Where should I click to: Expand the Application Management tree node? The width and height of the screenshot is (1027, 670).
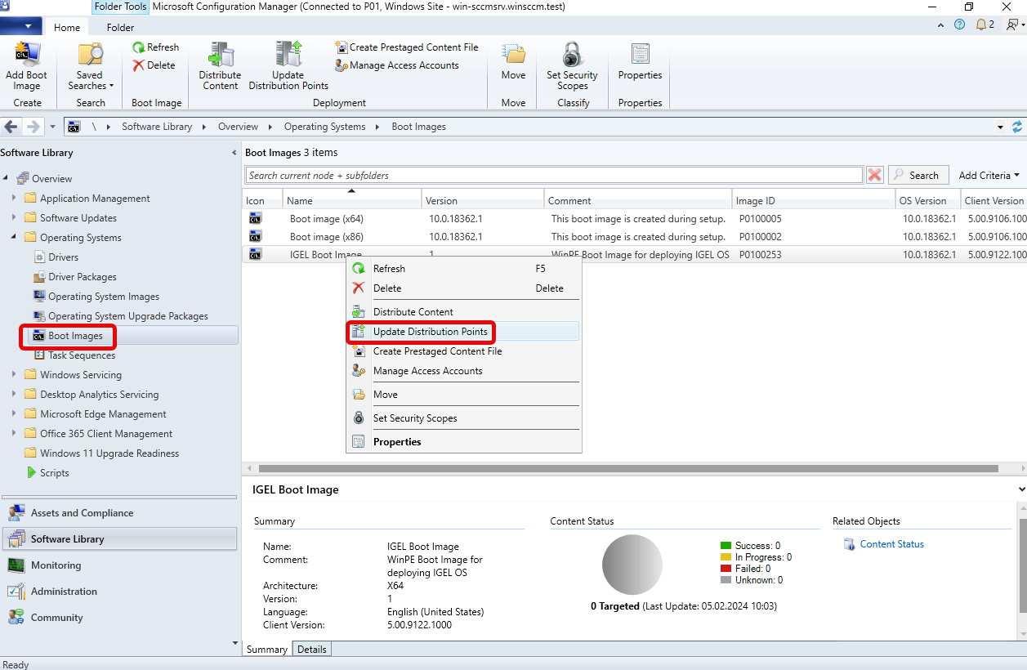pyautogui.click(x=14, y=198)
